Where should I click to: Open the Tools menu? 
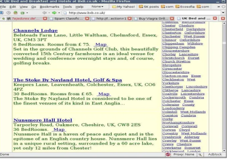tap(67, 7)
